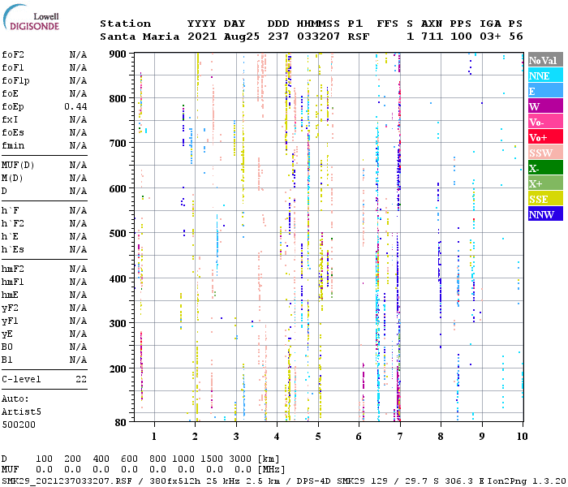568x487 pixels.
Task: Click the foF2 parameter label
Action: pos(14,54)
